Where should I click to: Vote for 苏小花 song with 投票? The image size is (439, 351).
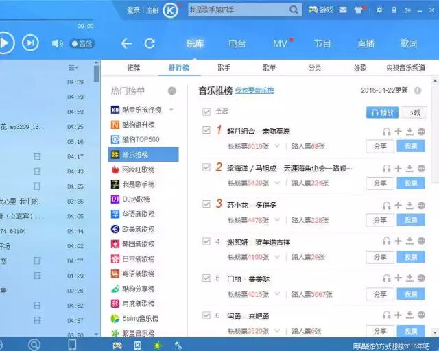coord(411,220)
